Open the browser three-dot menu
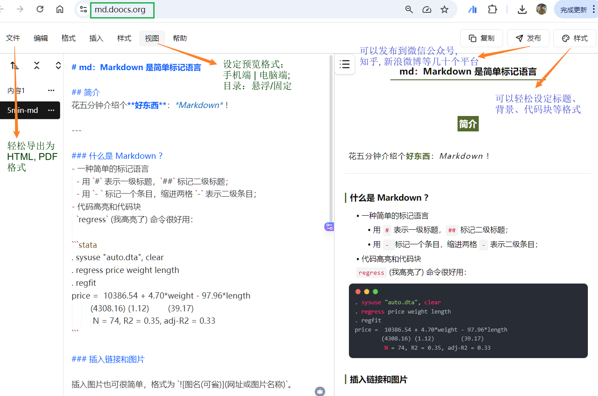 click(594, 9)
